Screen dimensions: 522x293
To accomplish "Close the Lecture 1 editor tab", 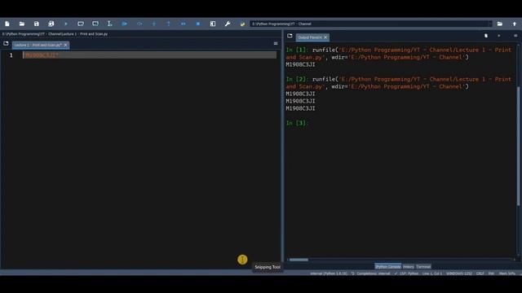I will [65, 45].
